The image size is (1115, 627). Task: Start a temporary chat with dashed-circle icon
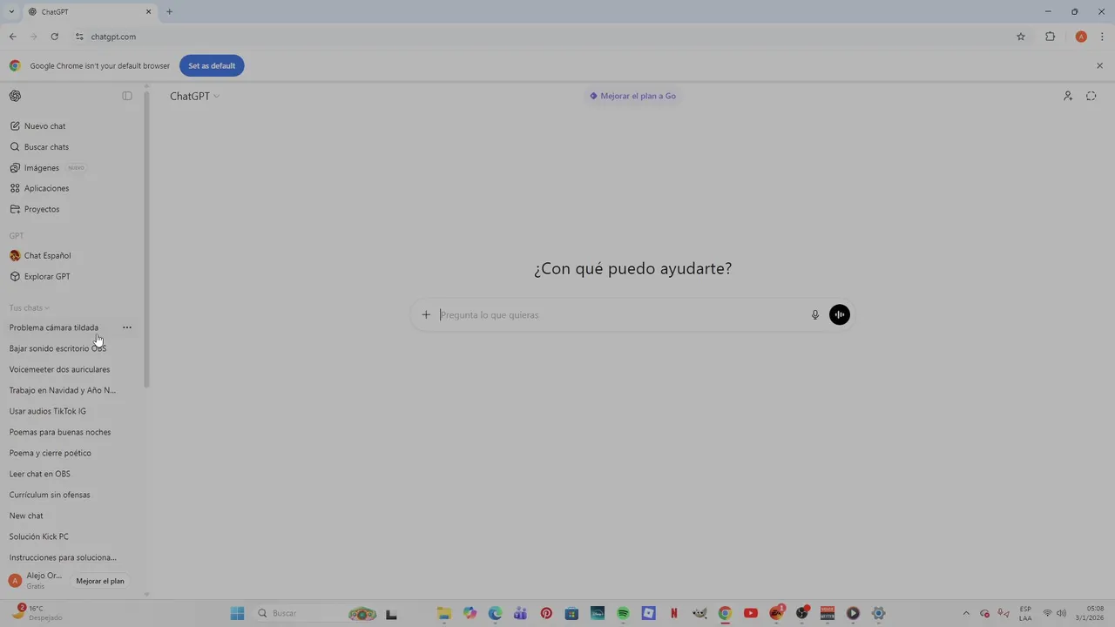tap(1091, 96)
